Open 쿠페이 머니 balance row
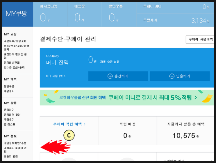The image size is (216, 163). click(x=175, y=8)
